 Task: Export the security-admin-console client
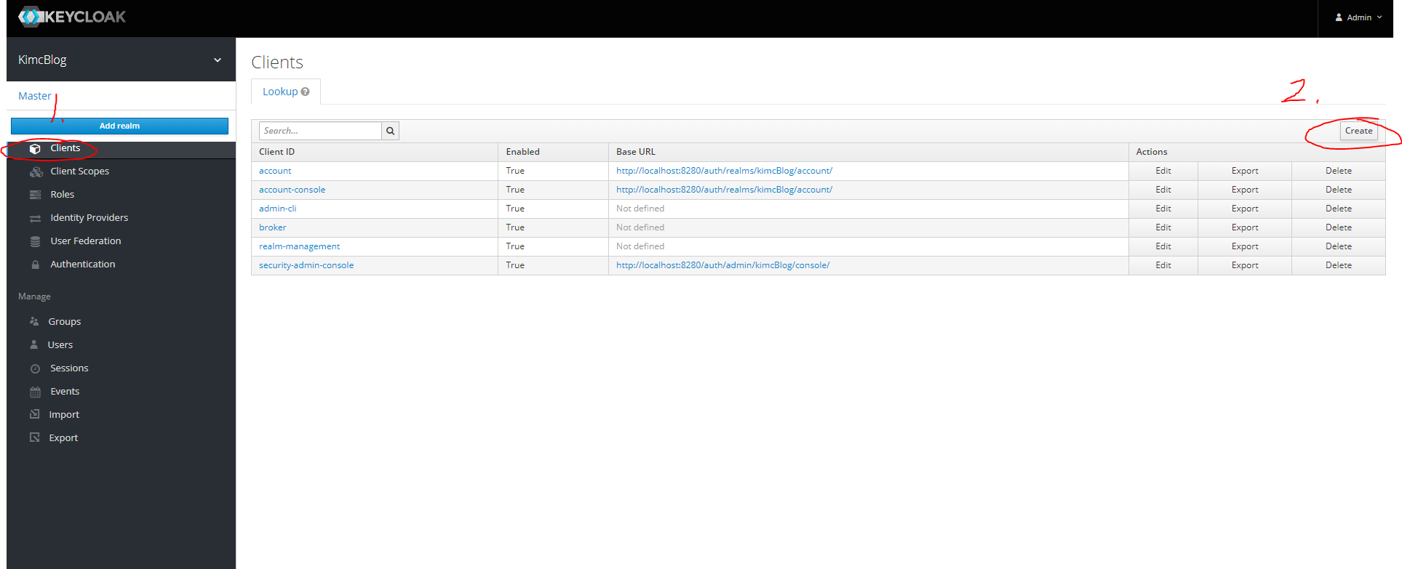(1245, 265)
